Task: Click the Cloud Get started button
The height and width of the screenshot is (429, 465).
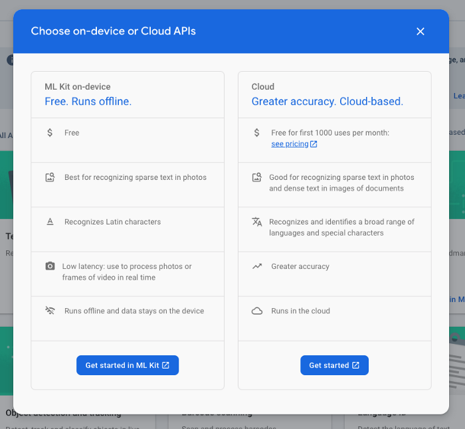Action: pyautogui.click(x=334, y=365)
